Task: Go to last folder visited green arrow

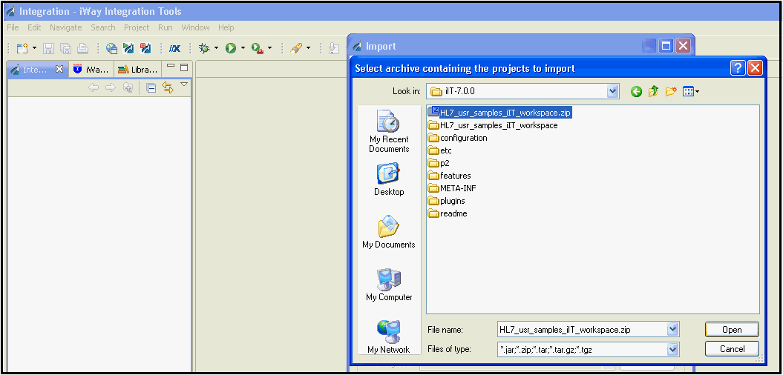Action: [636, 91]
